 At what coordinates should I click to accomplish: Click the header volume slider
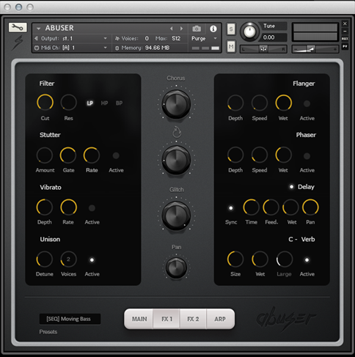click(x=315, y=49)
